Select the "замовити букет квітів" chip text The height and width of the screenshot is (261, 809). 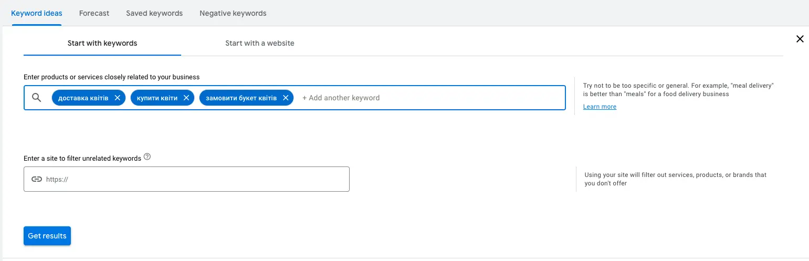point(241,98)
